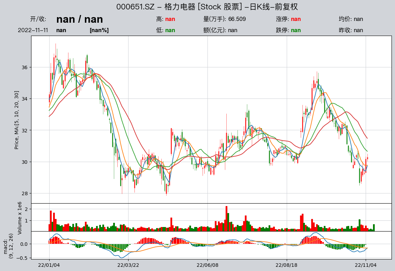Click the [nan%] percent change text
This screenshot has width=395, height=271.
[99, 30]
